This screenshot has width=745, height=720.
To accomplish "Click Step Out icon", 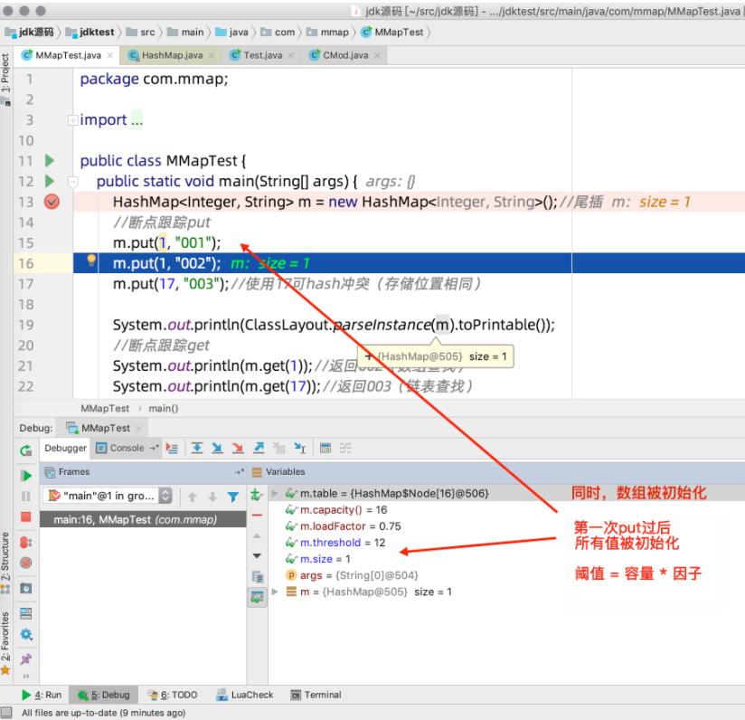I will click(x=259, y=448).
